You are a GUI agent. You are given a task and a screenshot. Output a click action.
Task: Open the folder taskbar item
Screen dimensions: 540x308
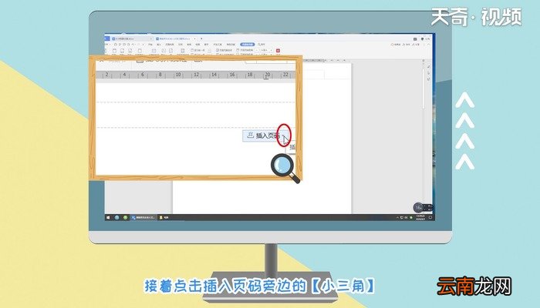point(164,218)
